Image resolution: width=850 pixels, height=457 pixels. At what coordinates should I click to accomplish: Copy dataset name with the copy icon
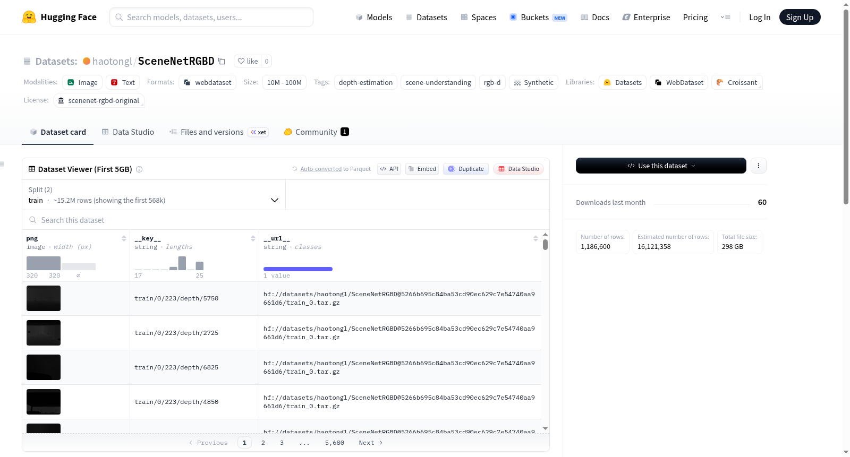click(222, 62)
